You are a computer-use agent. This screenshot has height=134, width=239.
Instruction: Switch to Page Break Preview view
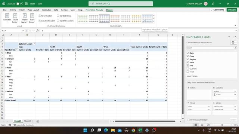pyautogui.click(x=208, y=125)
